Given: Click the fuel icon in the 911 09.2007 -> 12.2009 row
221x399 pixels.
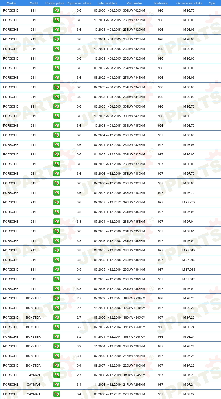Looking at the screenshot, I should pyautogui.click(x=57, y=193).
